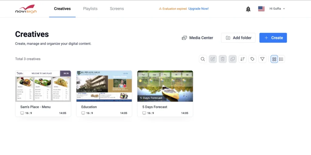Click the duplicate copy toolbar icon

point(232,59)
